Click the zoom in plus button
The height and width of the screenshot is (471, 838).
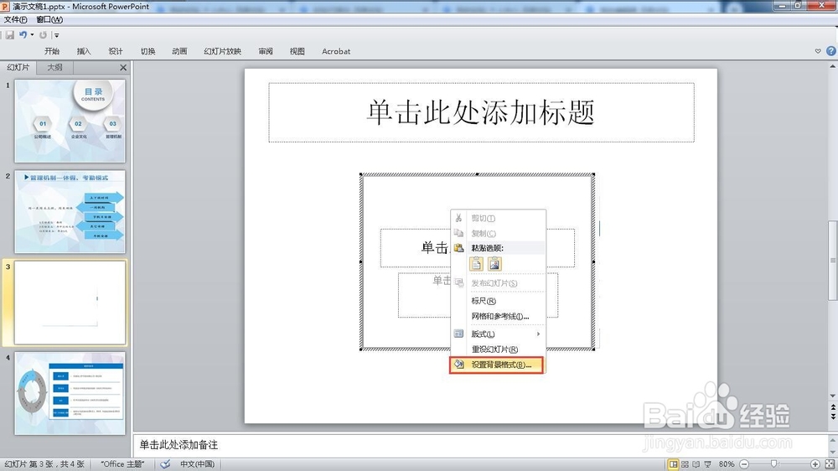tap(815, 464)
